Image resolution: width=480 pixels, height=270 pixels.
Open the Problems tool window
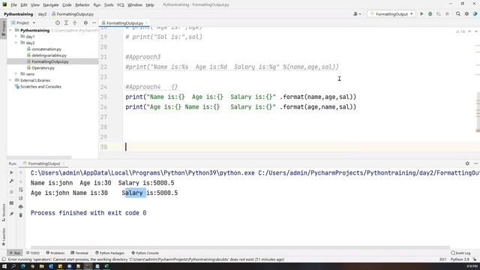(x=55, y=253)
